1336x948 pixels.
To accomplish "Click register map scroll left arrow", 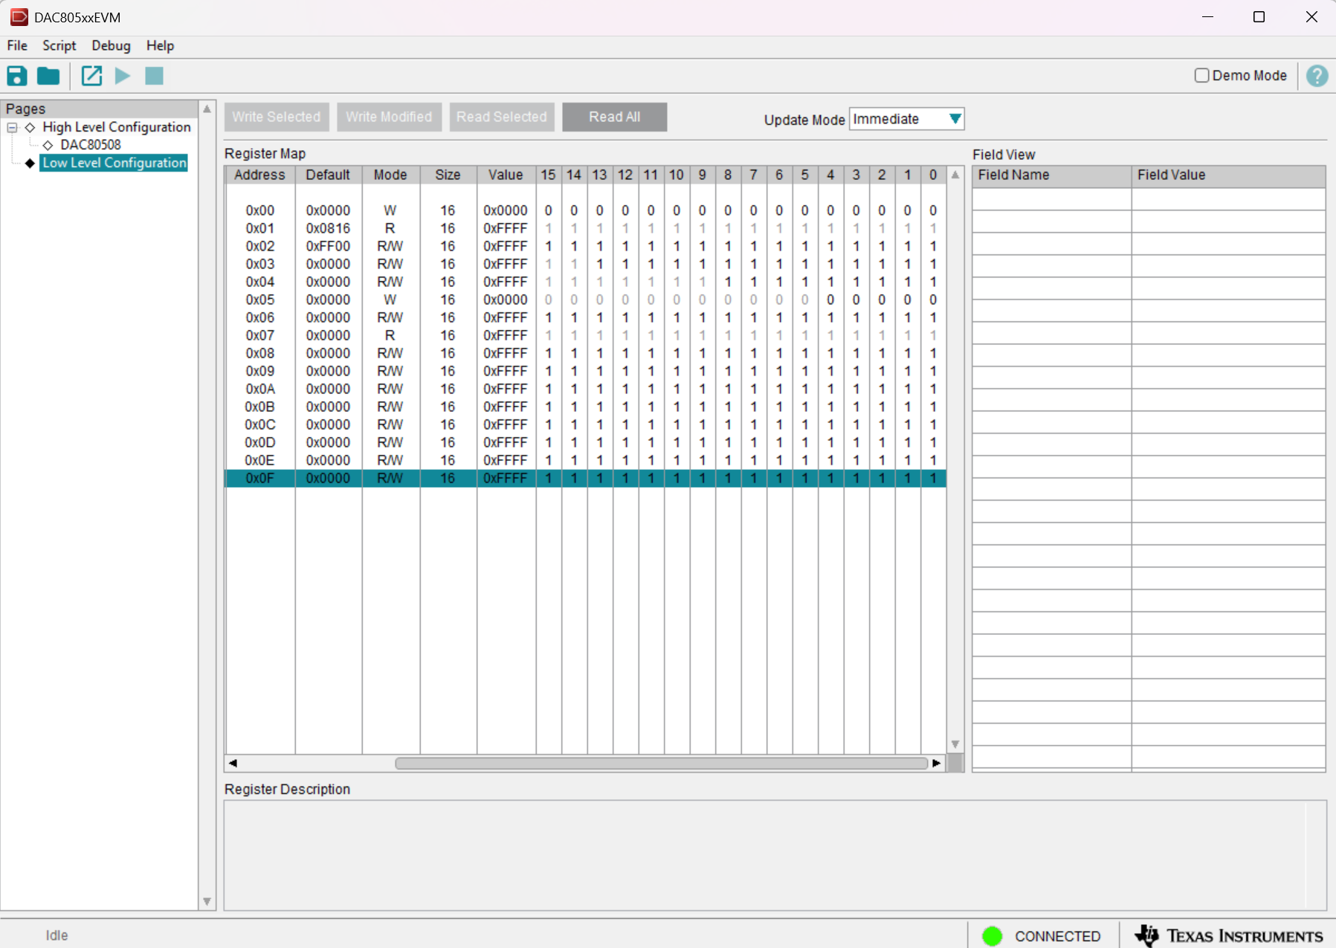I will coord(233,763).
